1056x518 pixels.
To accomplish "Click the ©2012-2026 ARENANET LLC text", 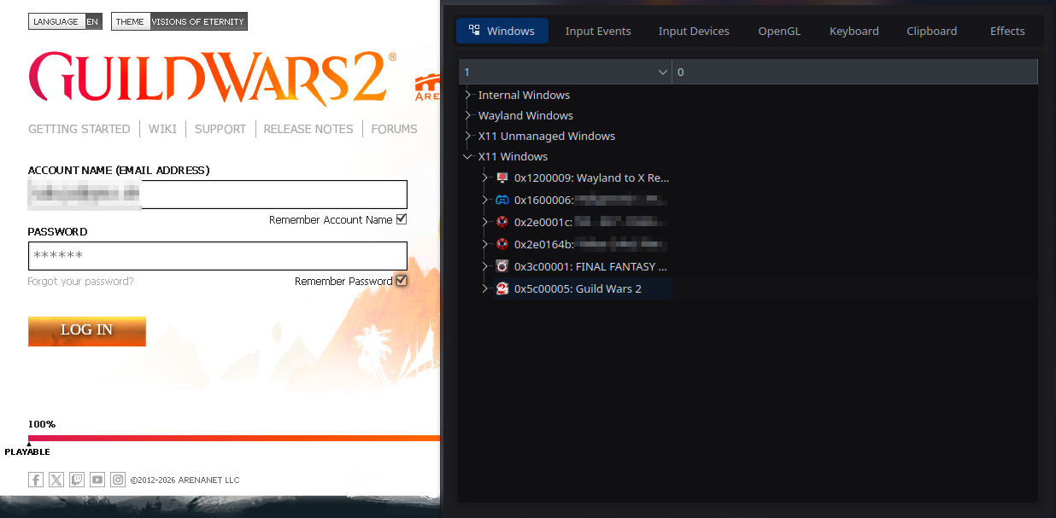I will 185,480.
